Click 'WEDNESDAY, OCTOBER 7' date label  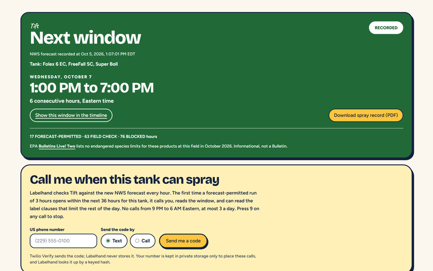[x=61, y=77]
